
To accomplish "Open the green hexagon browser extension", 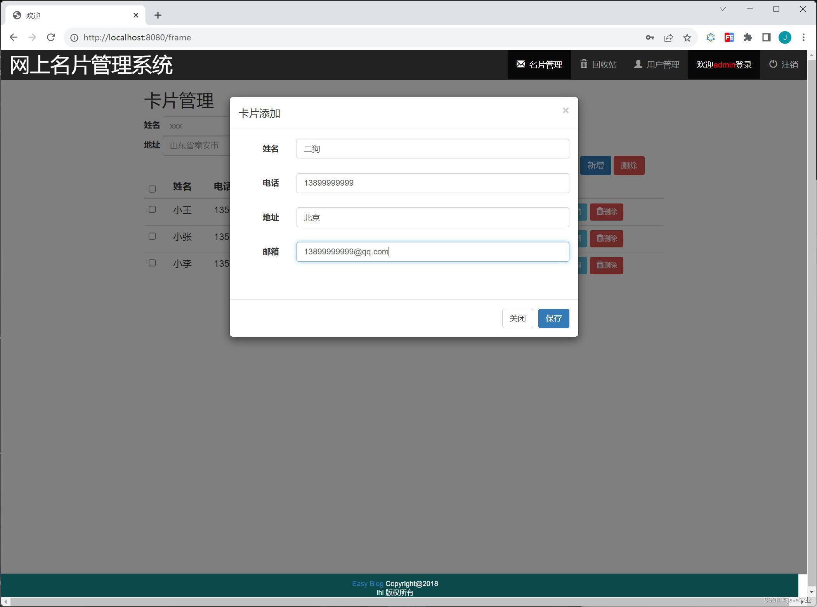I will (710, 37).
